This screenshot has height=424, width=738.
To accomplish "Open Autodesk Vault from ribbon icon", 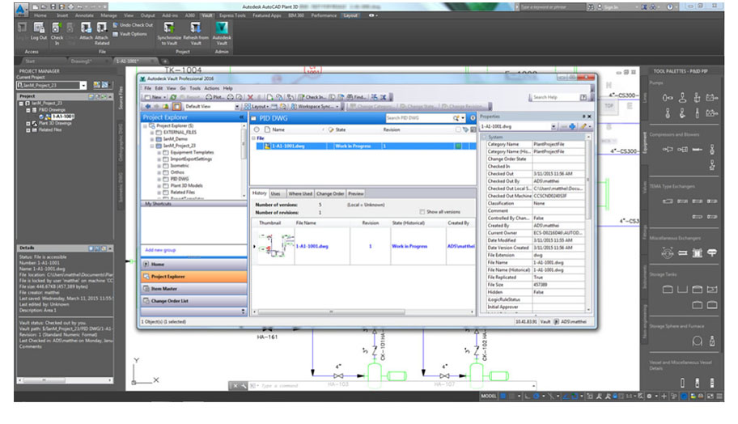I will point(222,28).
